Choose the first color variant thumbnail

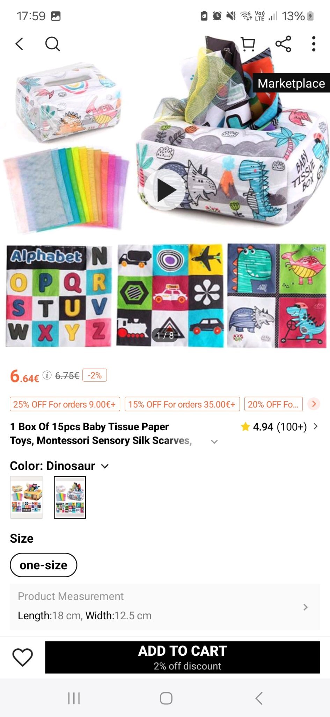(27, 497)
